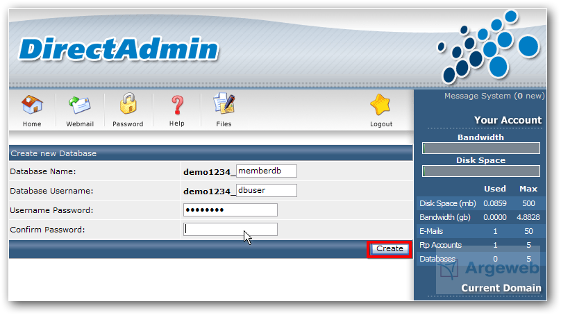Viewport: 561px width, 315px height.
Task: Click the Database Name: label
Action: (x=43, y=171)
